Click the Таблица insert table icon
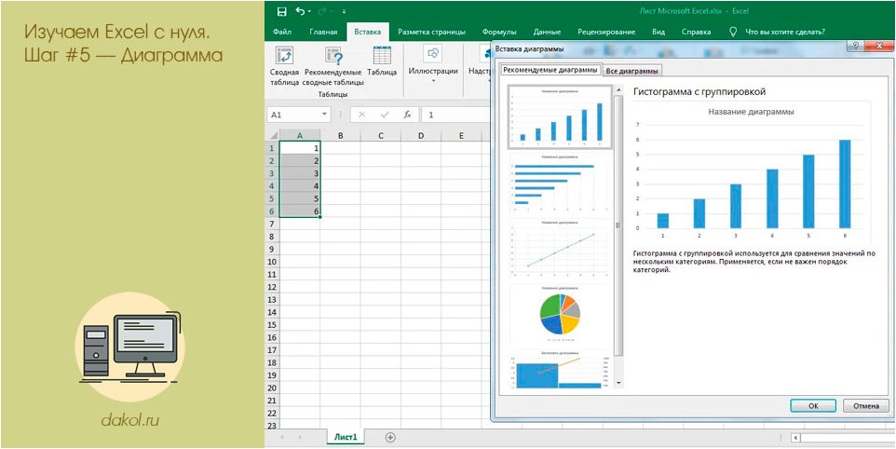Screen dimensions: 896x449 [382, 55]
